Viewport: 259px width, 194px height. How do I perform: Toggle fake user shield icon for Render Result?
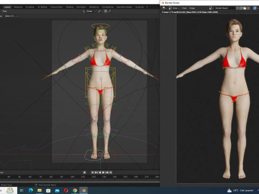point(237,8)
